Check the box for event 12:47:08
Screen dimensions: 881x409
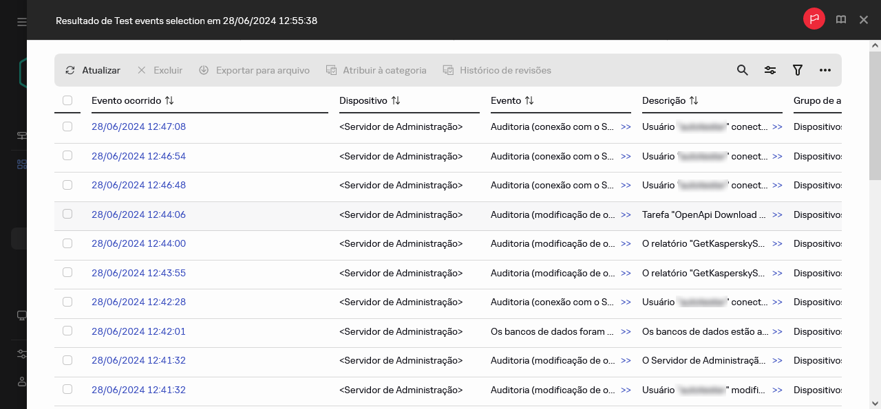click(67, 126)
